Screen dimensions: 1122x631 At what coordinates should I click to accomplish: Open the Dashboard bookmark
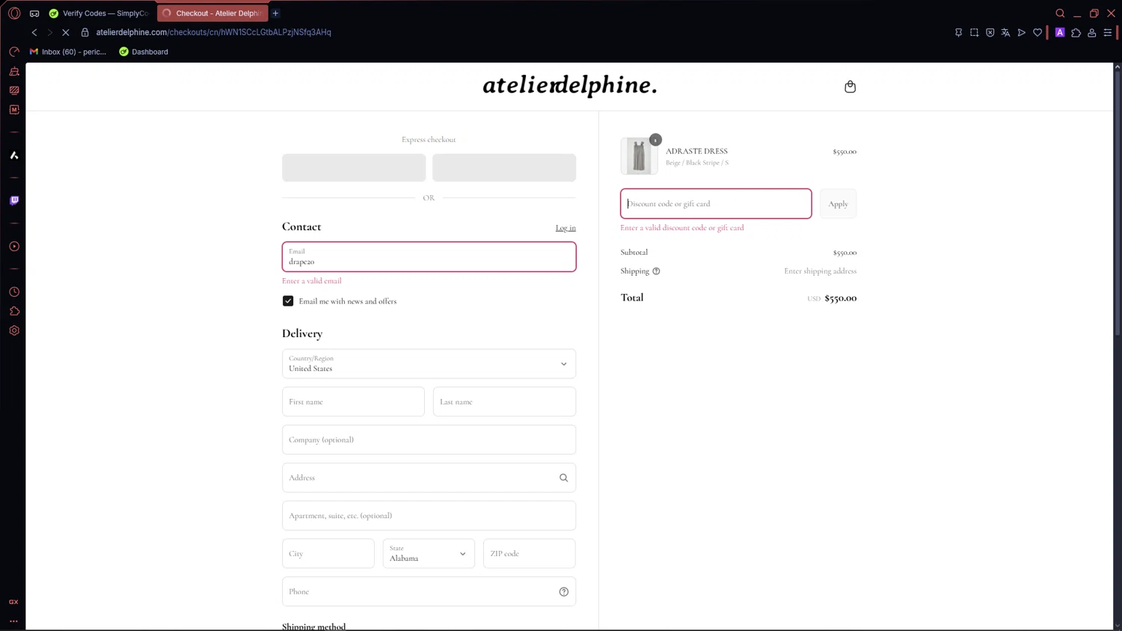coord(144,52)
